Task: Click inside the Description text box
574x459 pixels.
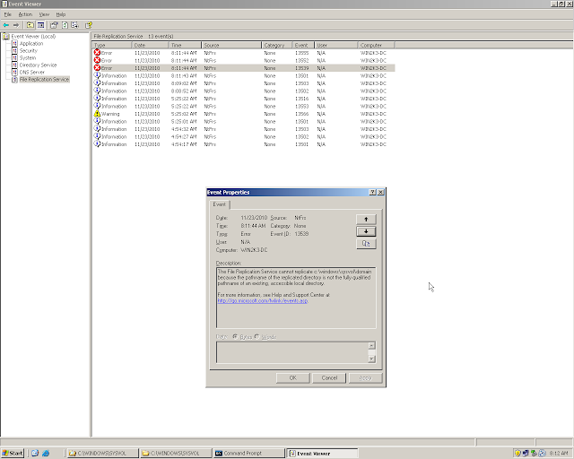Action: 296,298
